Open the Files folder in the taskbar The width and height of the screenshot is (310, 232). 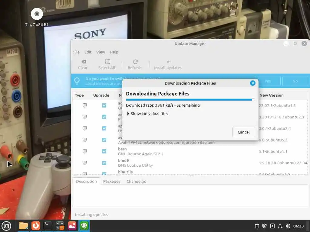[x=24, y=226]
